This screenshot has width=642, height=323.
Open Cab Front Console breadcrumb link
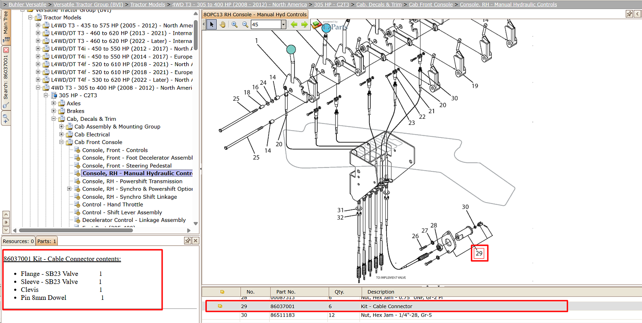(x=431, y=4)
